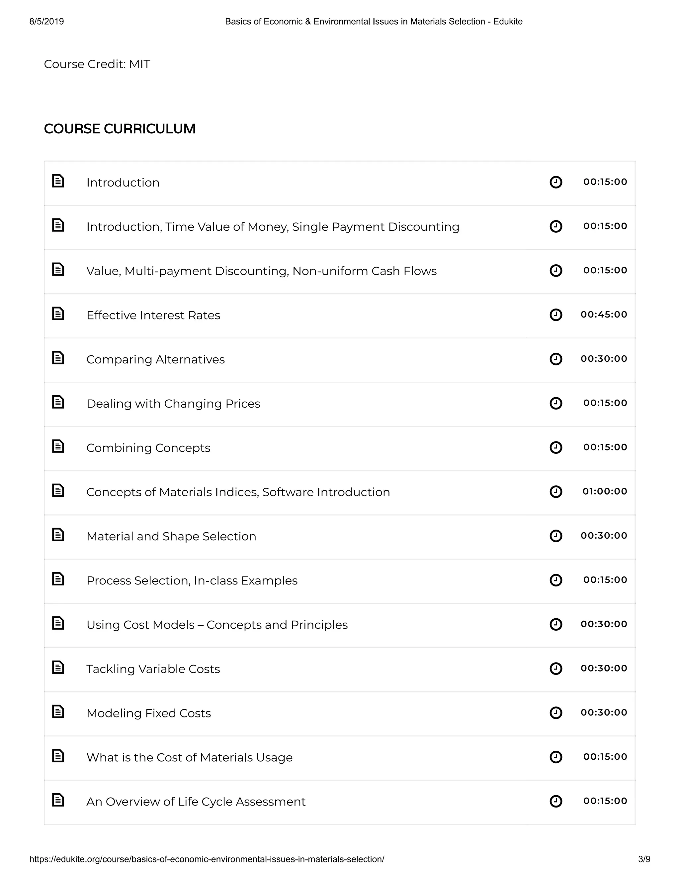This screenshot has width=680, height=881.
Task: Click the COURSE CURRICULUM heading
Action: [x=120, y=129]
